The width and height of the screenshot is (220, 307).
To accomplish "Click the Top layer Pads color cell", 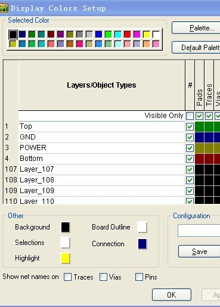I will tap(199, 126).
